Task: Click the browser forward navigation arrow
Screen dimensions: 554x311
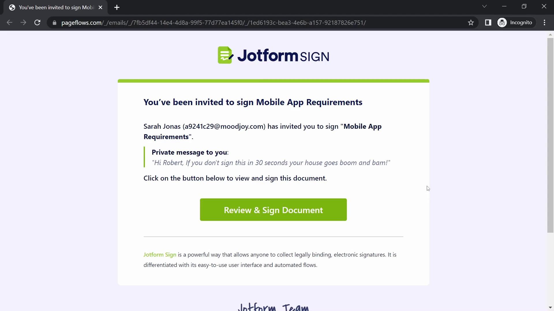Action: click(23, 23)
